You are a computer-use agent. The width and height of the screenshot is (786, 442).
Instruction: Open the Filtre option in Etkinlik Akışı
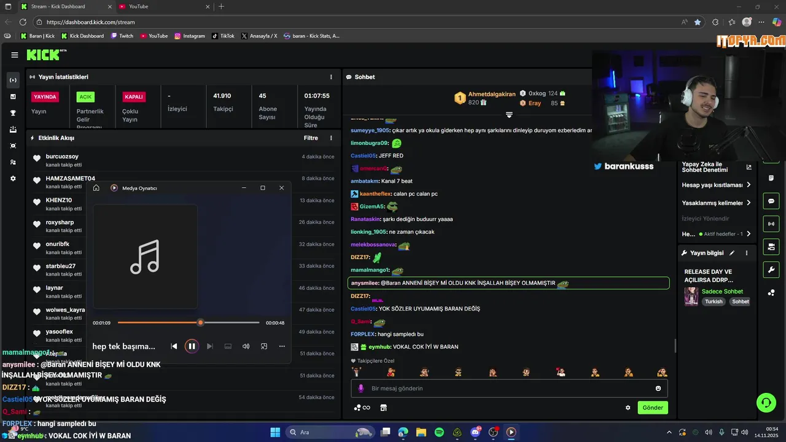[x=311, y=138]
